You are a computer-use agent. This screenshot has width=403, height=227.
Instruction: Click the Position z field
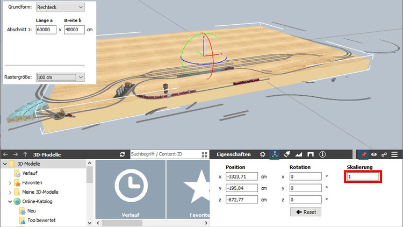click(242, 200)
